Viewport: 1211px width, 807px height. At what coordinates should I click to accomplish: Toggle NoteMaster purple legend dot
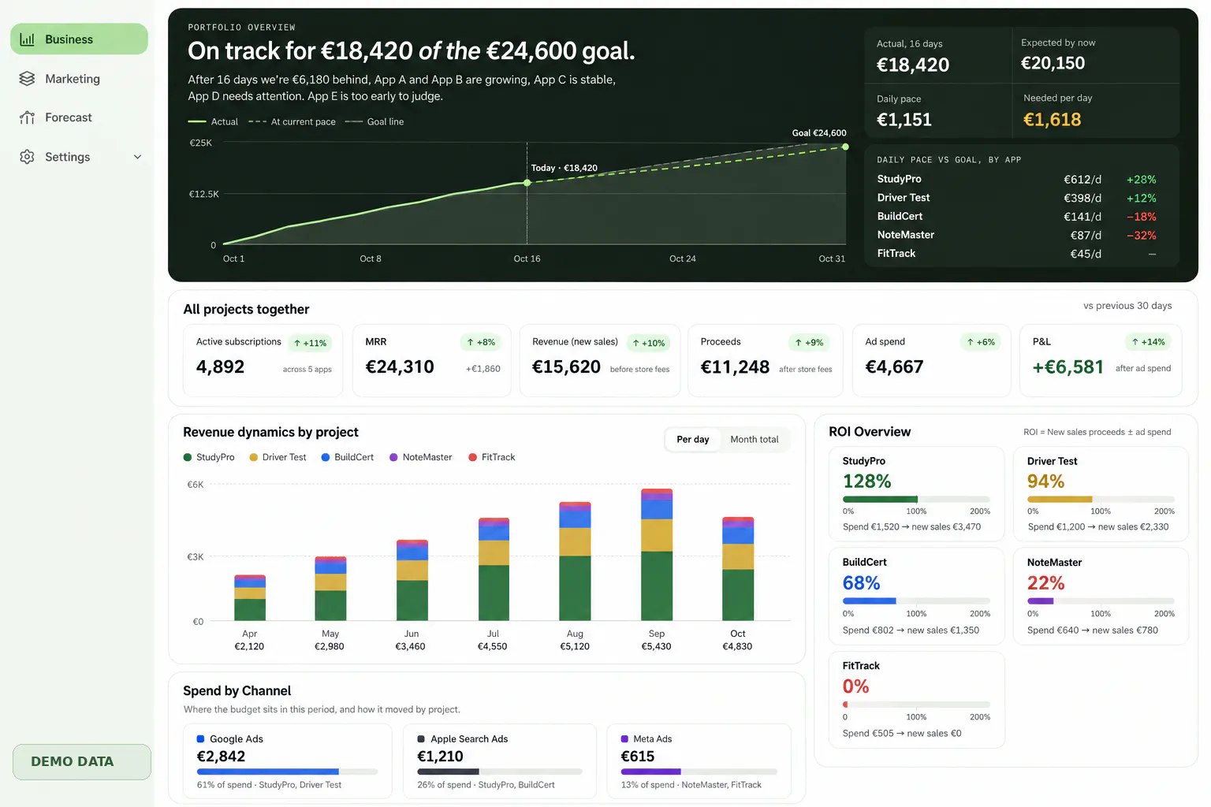click(x=393, y=457)
